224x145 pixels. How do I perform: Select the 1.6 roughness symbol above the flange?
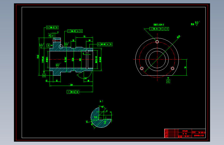[51, 35]
